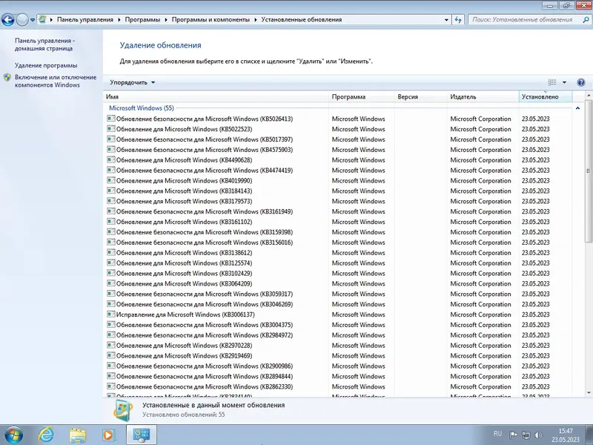Click Программы и компоненты breadcrumb

pos(211,20)
